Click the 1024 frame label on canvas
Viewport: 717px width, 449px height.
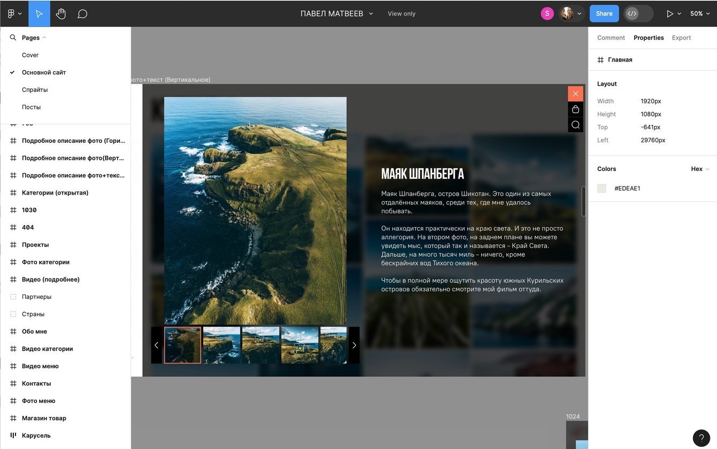[x=573, y=416]
